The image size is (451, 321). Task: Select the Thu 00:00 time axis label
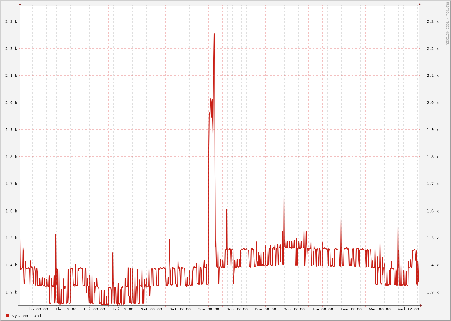pos(37,309)
